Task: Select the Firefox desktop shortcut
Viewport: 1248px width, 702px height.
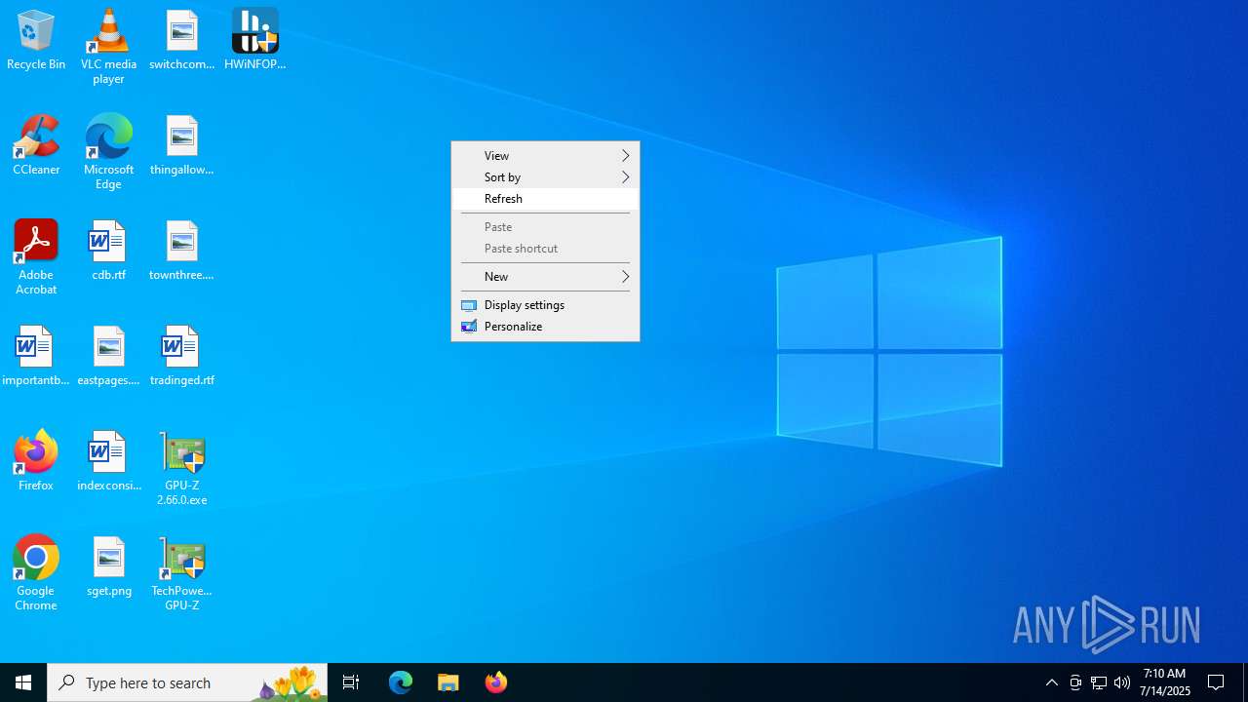Action: pyautogui.click(x=36, y=462)
